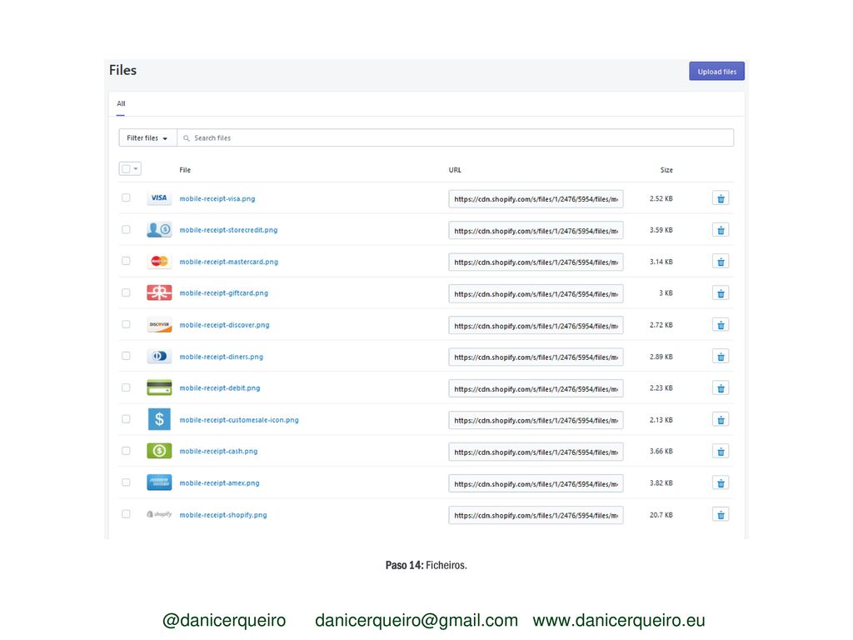Tick the checkbox beside mobile-receipt-diners.png
Viewport: 853px width, 640px height.
coord(126,355)
